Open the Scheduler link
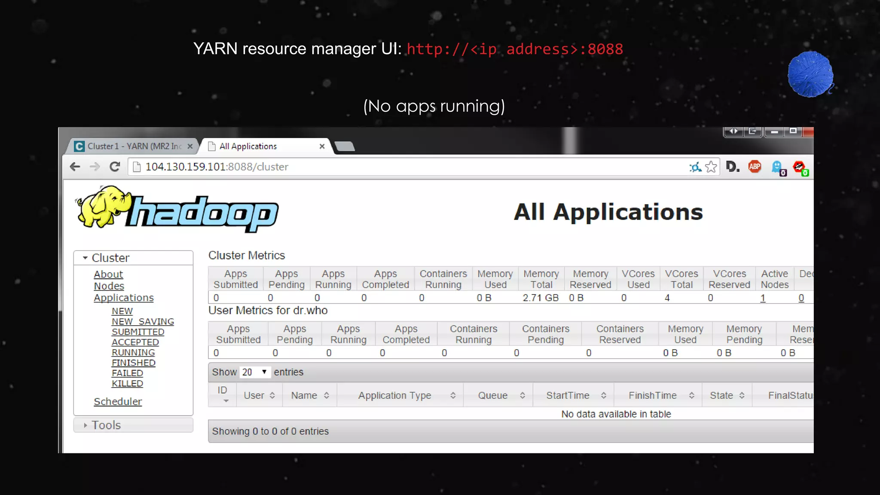Viewport: 880px width, 495px height. coord(118,402)
